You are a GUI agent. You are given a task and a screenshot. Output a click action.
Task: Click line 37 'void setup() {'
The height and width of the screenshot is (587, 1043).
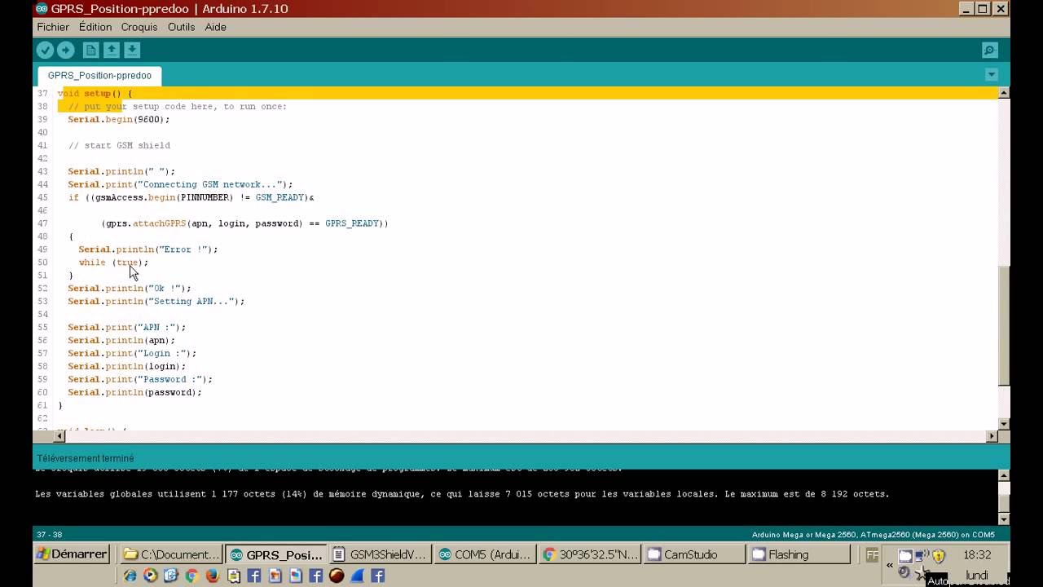tap(95, 93)
